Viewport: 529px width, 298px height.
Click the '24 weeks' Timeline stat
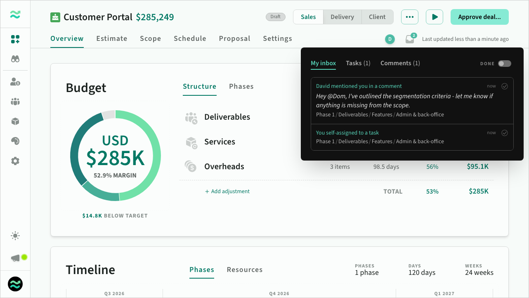click(479, 273)
